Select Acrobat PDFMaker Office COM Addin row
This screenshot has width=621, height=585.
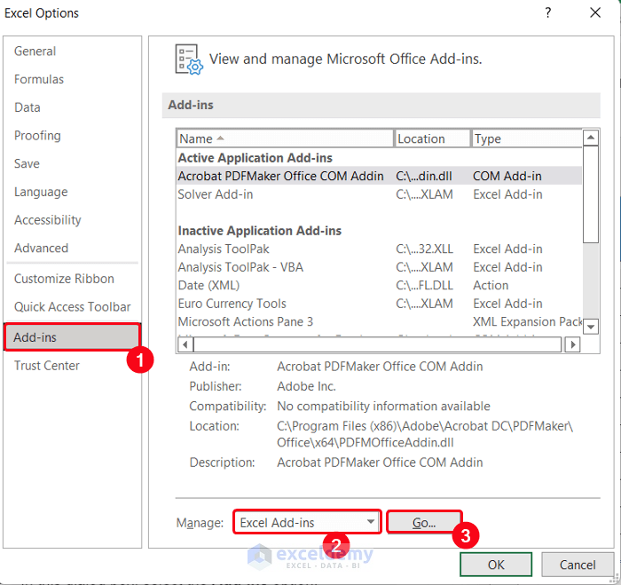pyautogui.click(x=379, y=176)
